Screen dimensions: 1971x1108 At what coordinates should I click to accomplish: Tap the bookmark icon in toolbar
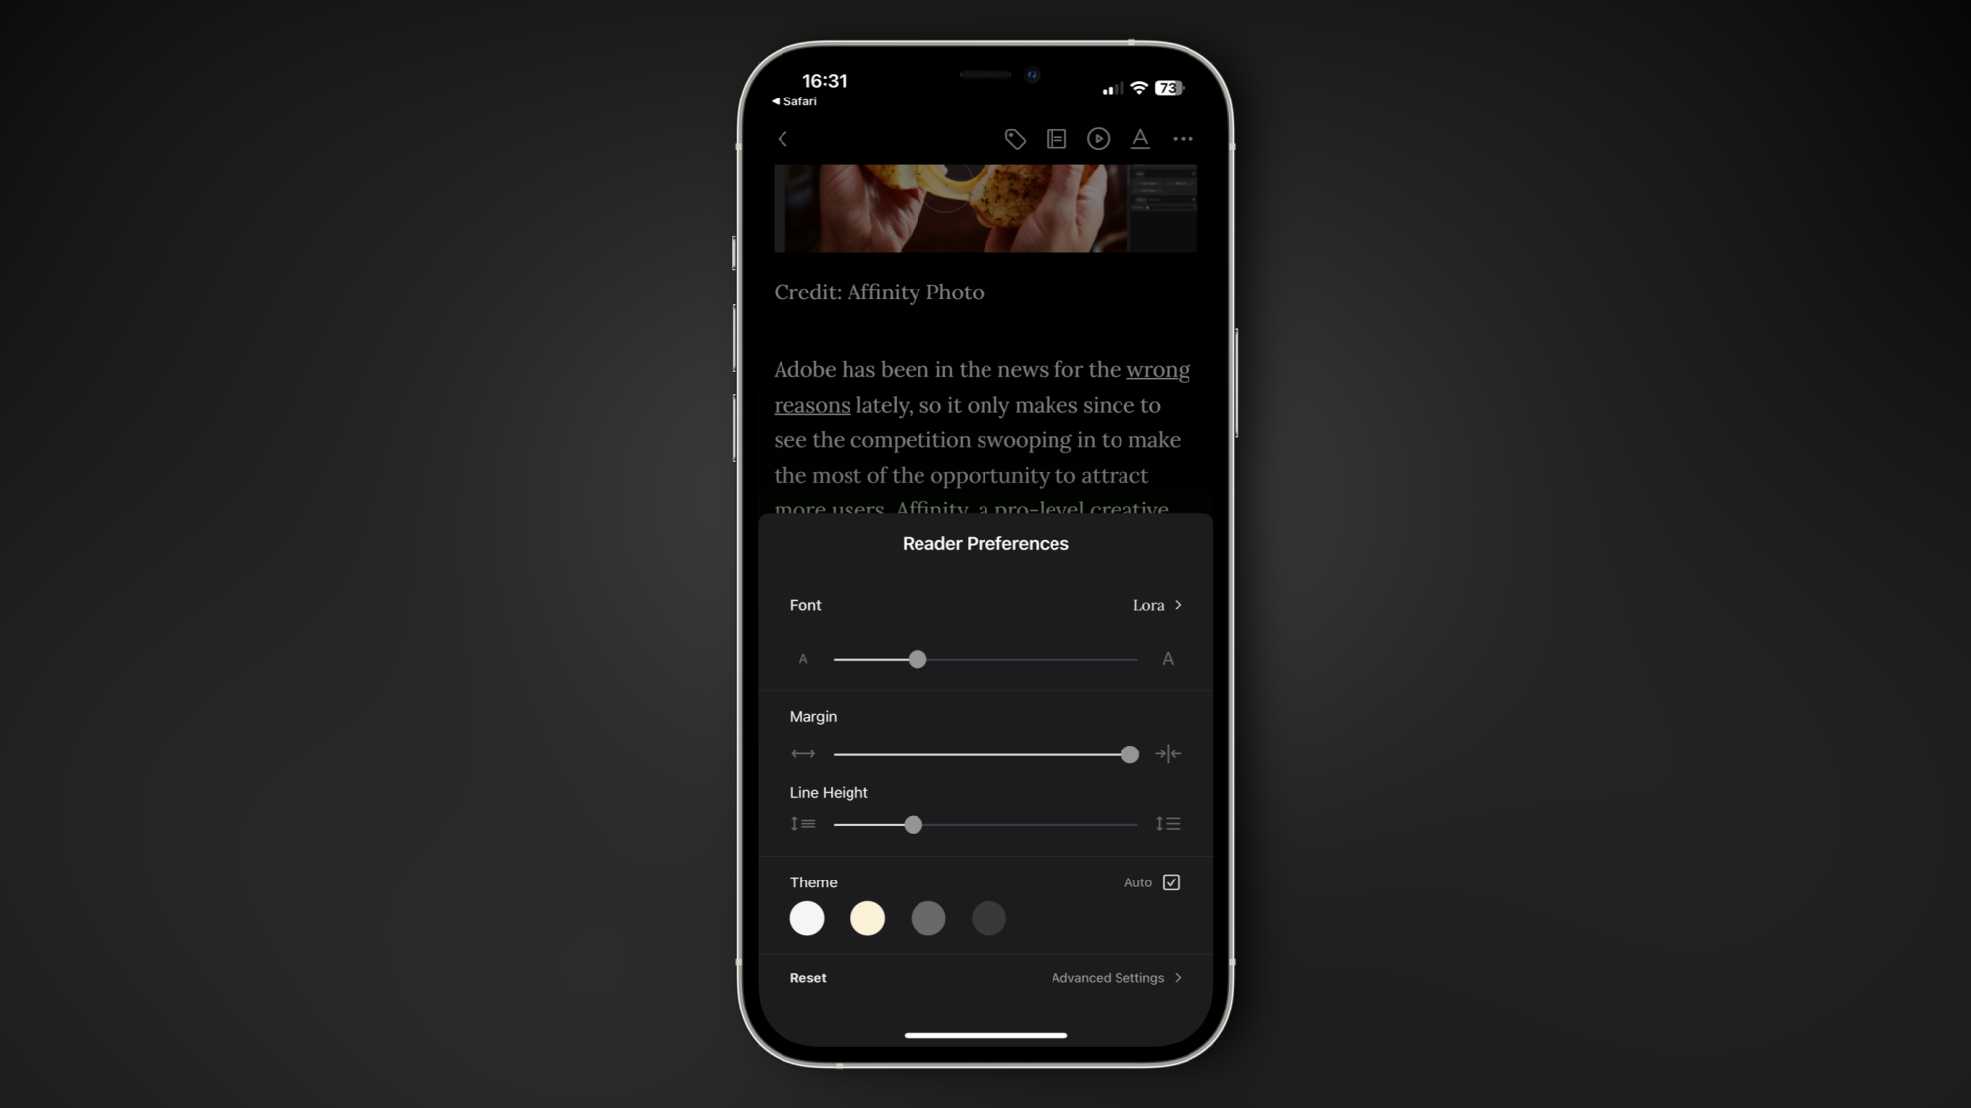[x=1055, y=138]
